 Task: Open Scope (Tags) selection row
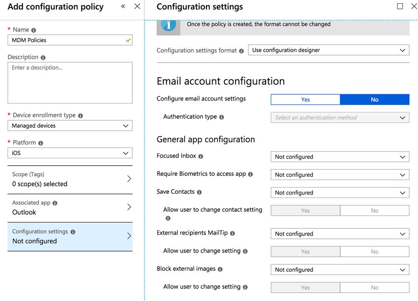coord(70,180)
